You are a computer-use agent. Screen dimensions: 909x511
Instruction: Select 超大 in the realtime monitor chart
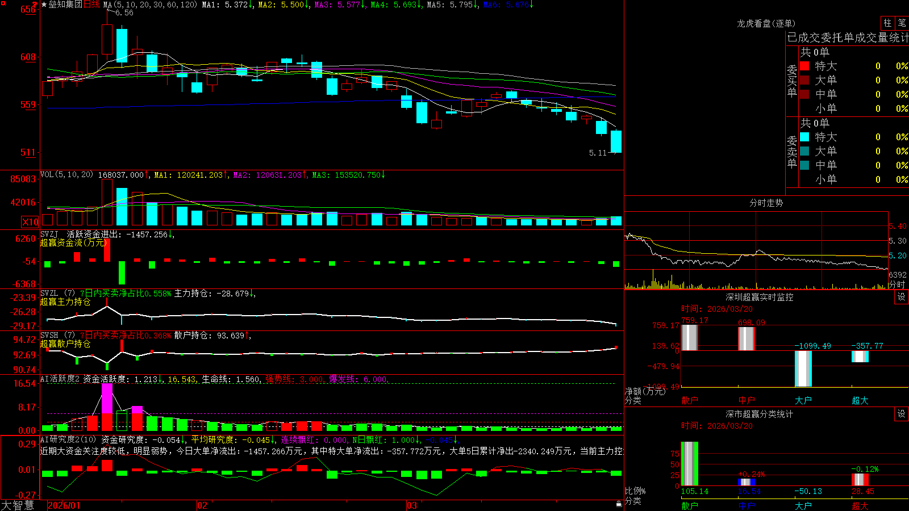coord(860,400)
